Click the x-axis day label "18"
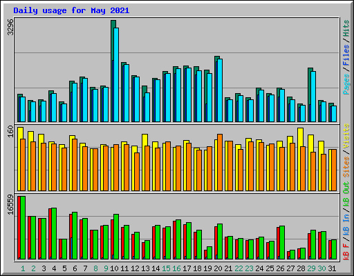The height and width of the screenshot is (276, 354). tap(197, 268)
